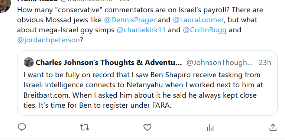Visit the @charliekirk11 profile mention
Screen dimensions: 285x140
pos(141,30)
